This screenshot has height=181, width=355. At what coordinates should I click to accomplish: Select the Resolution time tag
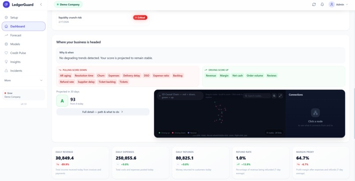point(84,76)
